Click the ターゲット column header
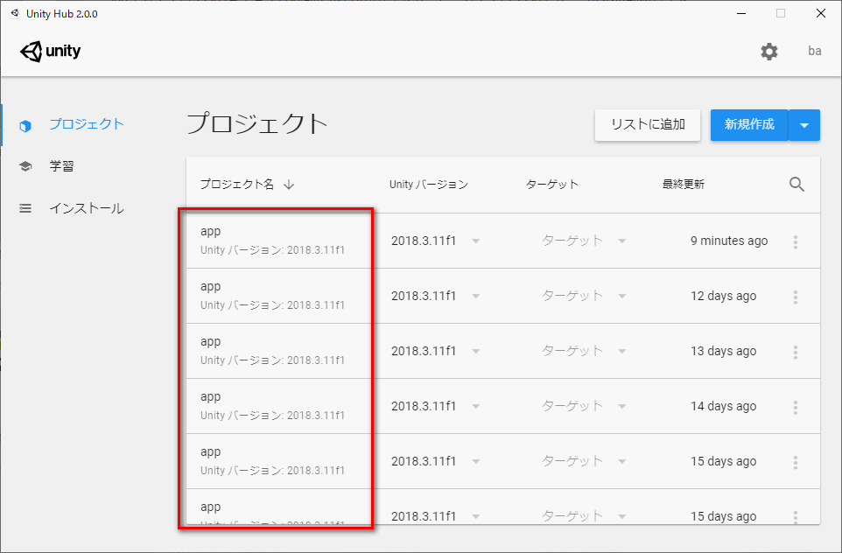The width and height of the screenshot is (842, 553). point(552,184)
